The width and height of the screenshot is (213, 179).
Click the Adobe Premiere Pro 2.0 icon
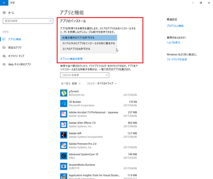click(x=63, y=145)
